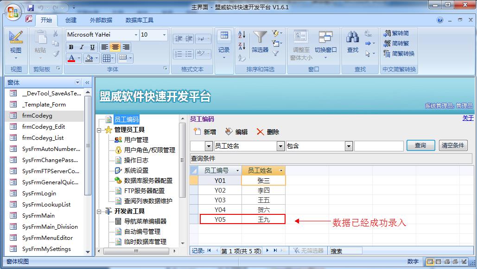
Task: Collapse the 管理员工具 tree node
Action: point(99,130)
